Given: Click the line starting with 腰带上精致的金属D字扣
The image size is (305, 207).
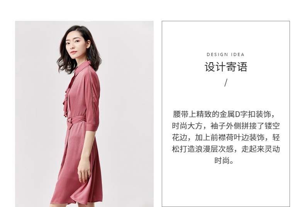Looking at the screenshot, I should coord(224,114).
